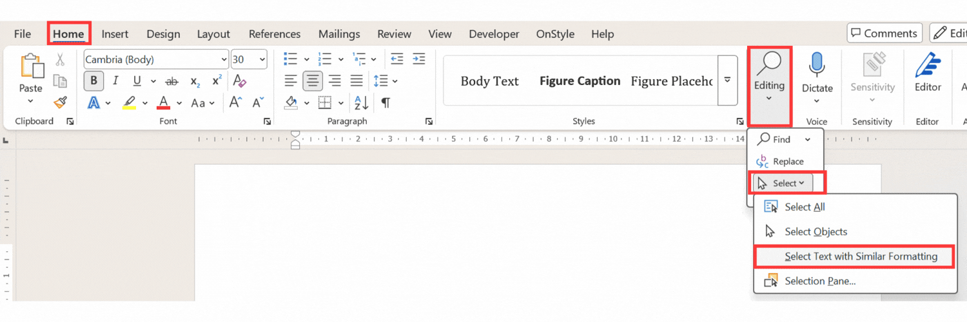Click the Dictate microphone button
967x322 pixels.
pyautogui.click(x=817, y=79)
